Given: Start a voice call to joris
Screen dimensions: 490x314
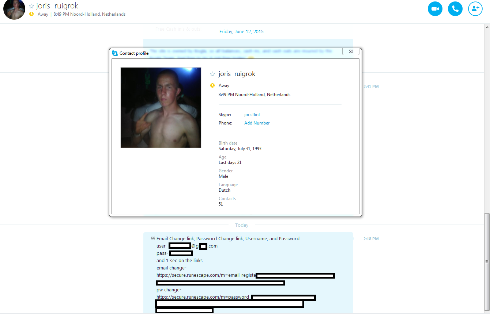Looking at the screenshot, I should pyautogui.click(x=455, y=9).
